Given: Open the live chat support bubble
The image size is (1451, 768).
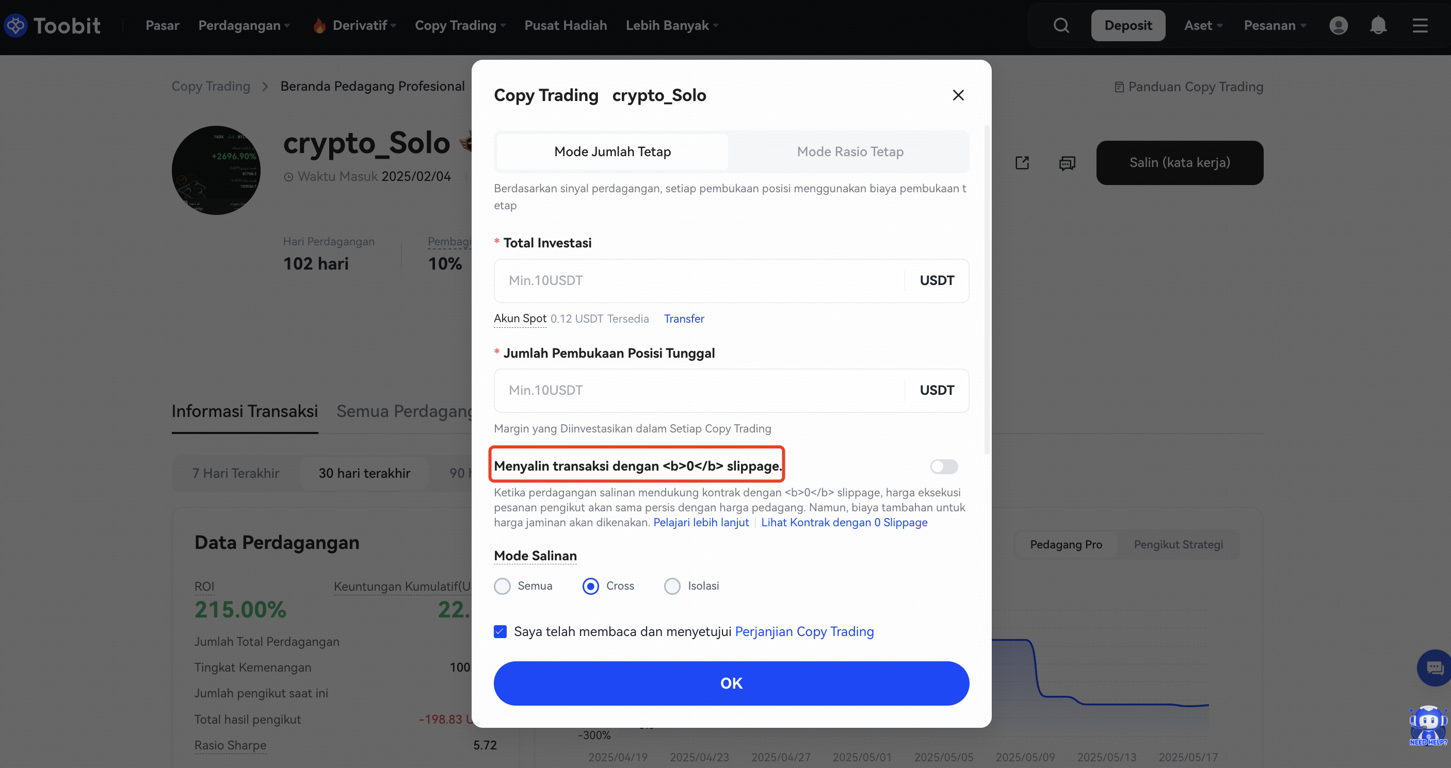Looking at the screenshot, I should pyautogui.click(x=1434, y=668).
